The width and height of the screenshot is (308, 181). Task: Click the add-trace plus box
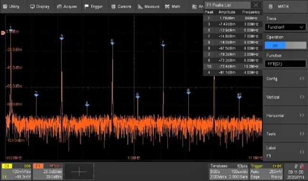pos(79,171)
